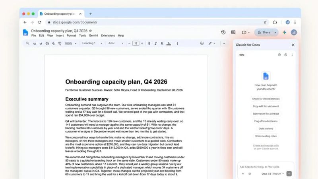The image size is (318, 179).
Task: Click the Share button
Action: [x=264, y=32]
